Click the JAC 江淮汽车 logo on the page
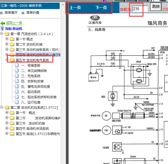 [95, 20]
